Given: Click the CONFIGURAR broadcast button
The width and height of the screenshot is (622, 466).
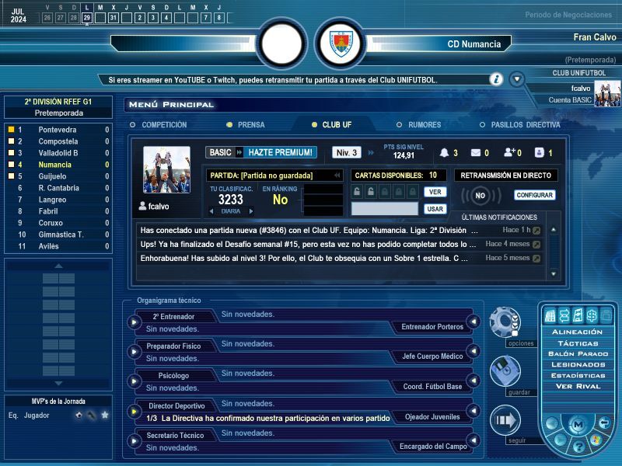Looking at the screenshot, I should pos(535,195).
